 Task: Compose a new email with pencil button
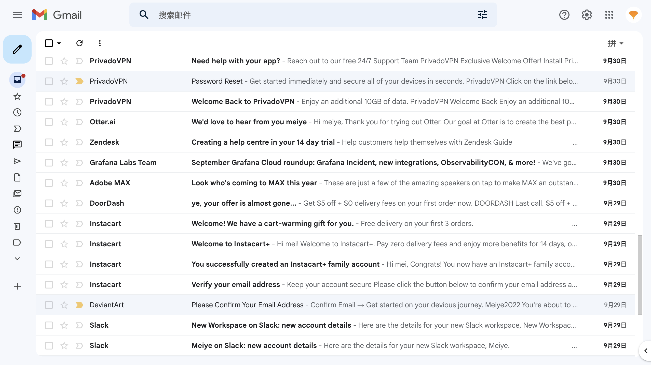pyautogui.click(x=17, y=49)
